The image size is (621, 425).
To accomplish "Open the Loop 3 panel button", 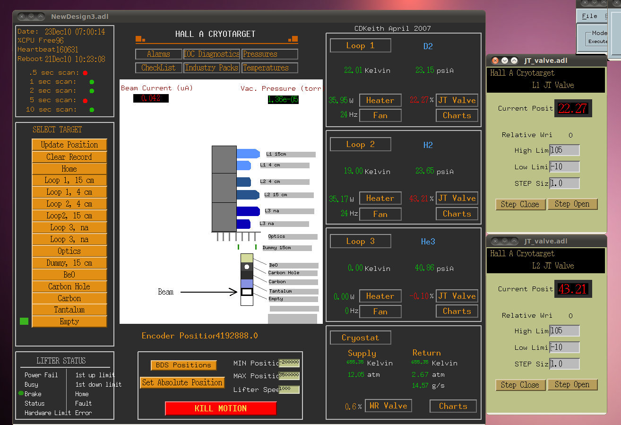I will 361,241.
